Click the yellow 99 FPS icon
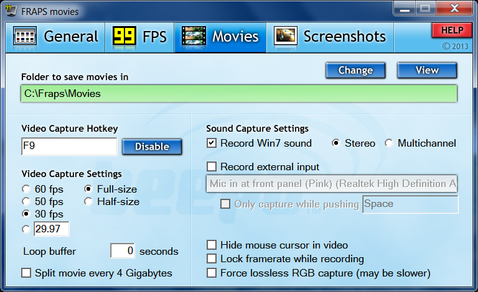The image size is (478, 292). (124, 37)
